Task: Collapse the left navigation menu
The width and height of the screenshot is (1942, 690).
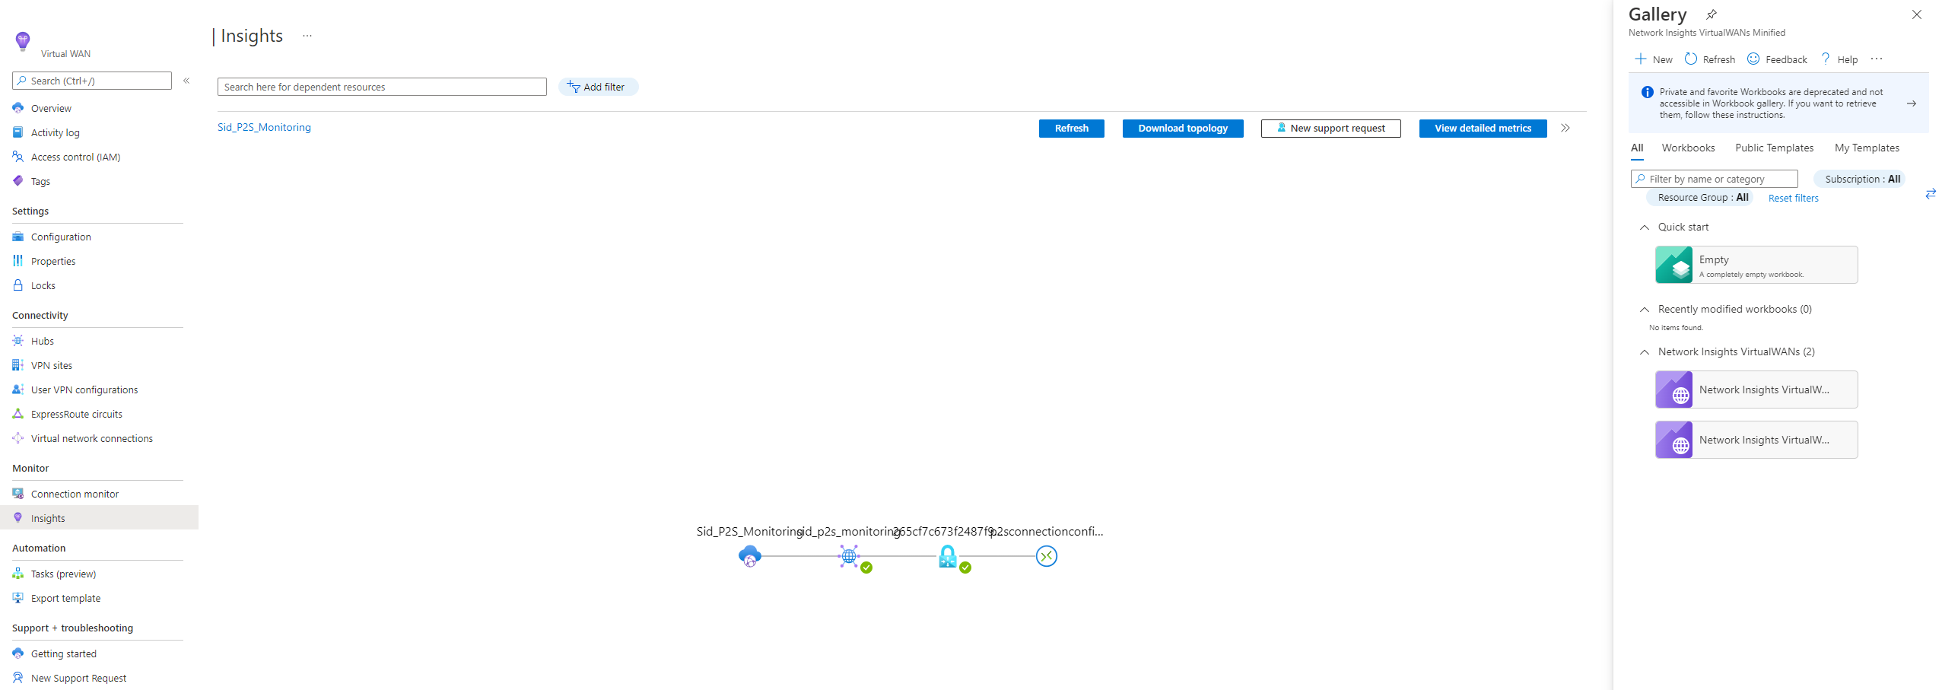Action: 186,81
